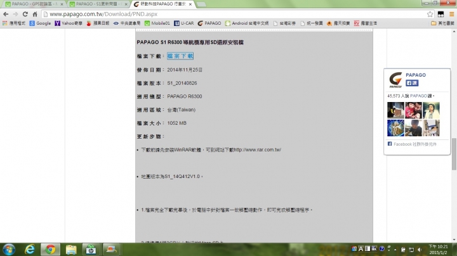Go back to the previous page

click(6, 14)
